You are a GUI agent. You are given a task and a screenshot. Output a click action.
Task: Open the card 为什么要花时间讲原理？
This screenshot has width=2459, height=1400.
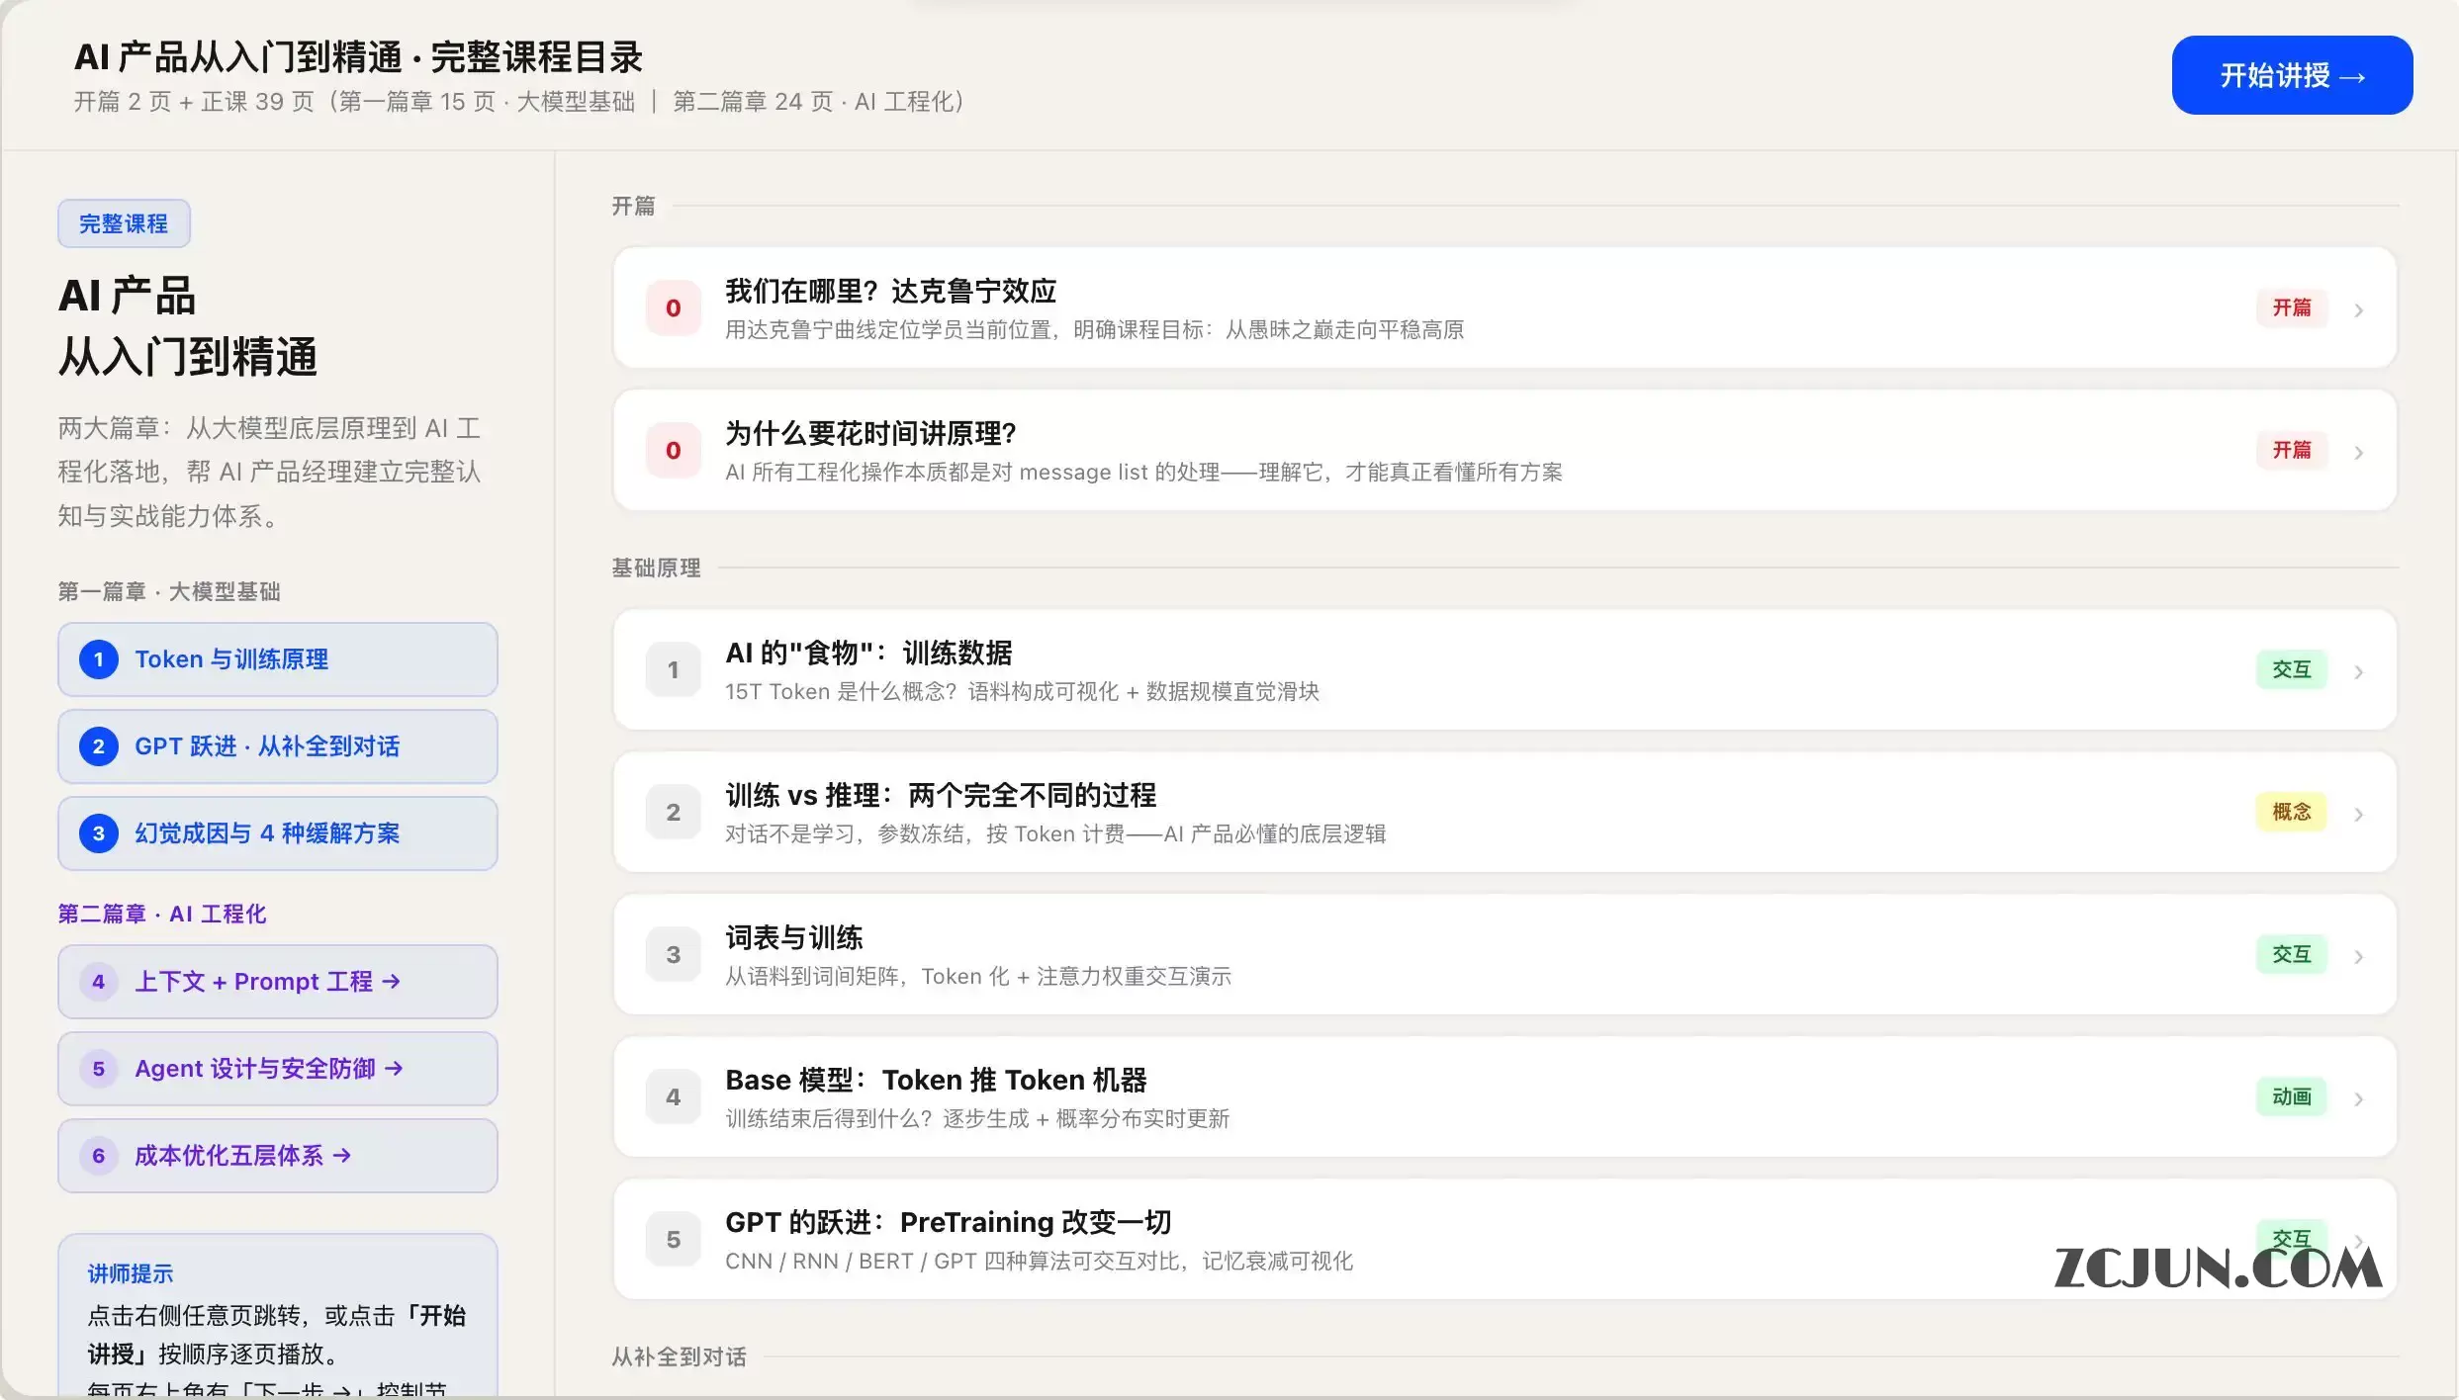1504,451
